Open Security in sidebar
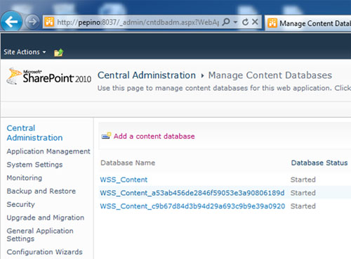 point(20,204)
